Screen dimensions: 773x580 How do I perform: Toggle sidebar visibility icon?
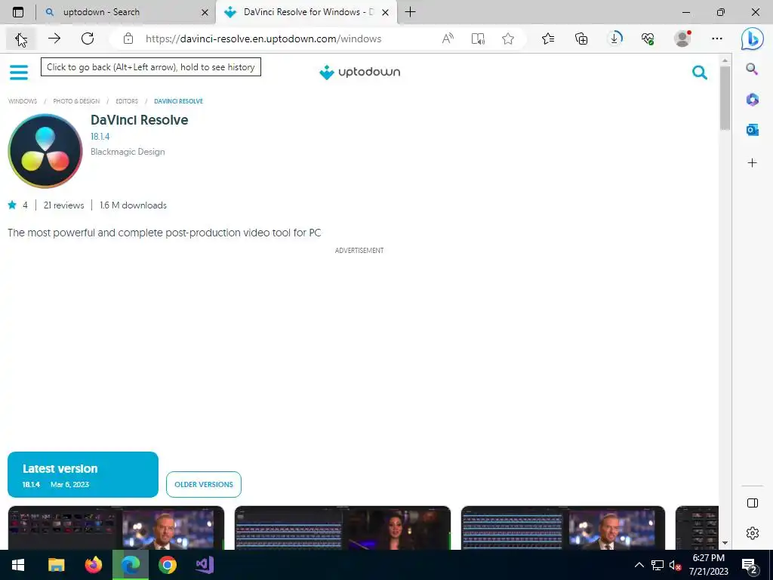(x=753, y=503)
